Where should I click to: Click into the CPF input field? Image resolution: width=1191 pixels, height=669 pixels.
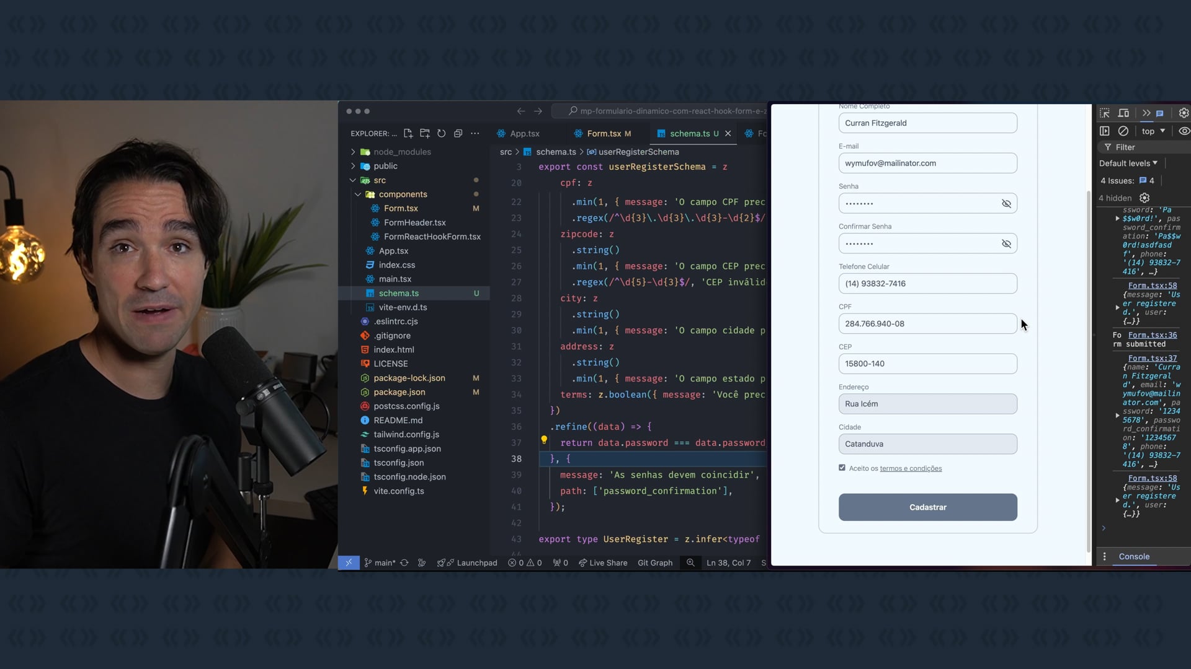(x=927, y=323)
